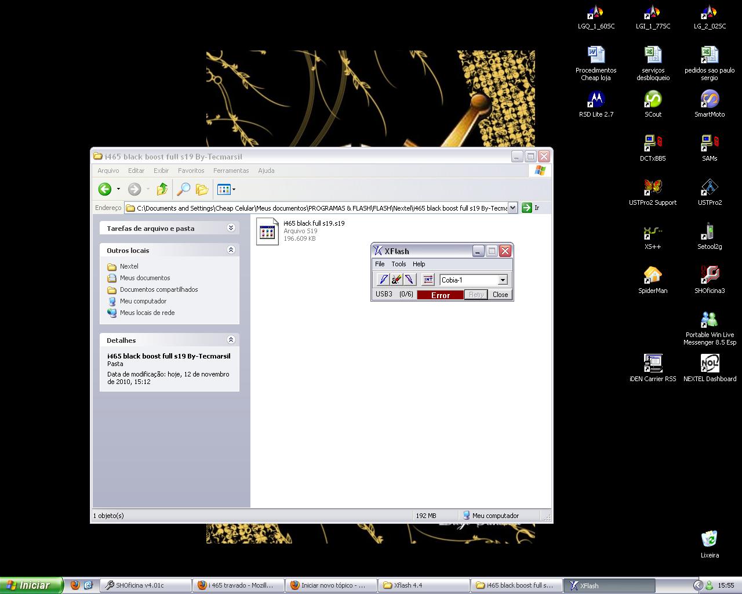
Task: Click the green Ir go button
Action: tap(530, 208)
